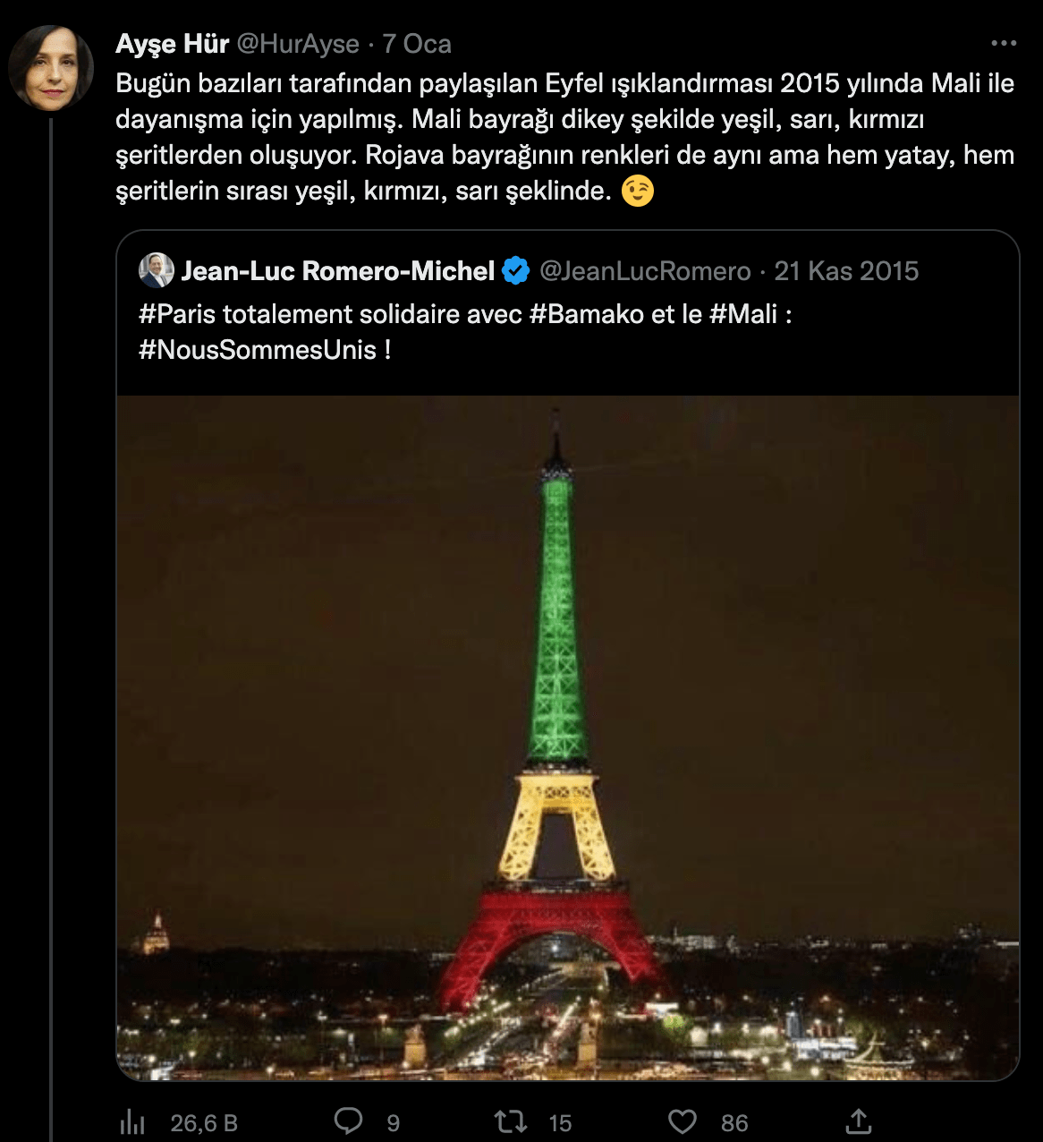This screenshot has width=1043, height=1142.
Task: Click the winking face emoji
Action: pyautogui.click(x=638, y=191)
